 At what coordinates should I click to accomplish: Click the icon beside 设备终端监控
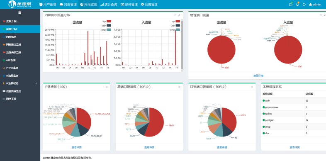click(4, 91)
